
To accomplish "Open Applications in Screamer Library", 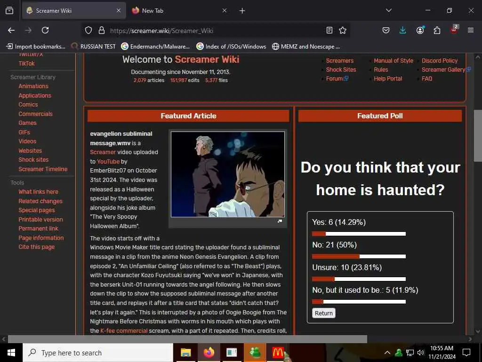I will (35, 95).
